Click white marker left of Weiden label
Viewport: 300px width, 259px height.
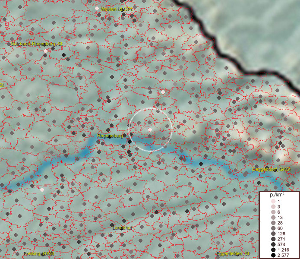[97, 8]
